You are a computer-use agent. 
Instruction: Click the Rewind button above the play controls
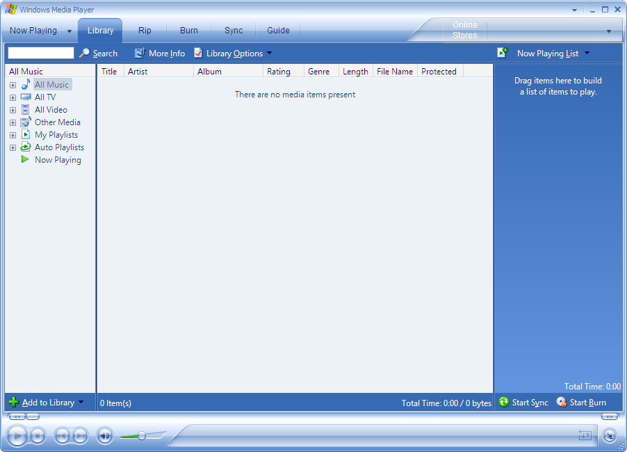pos(17,417)
